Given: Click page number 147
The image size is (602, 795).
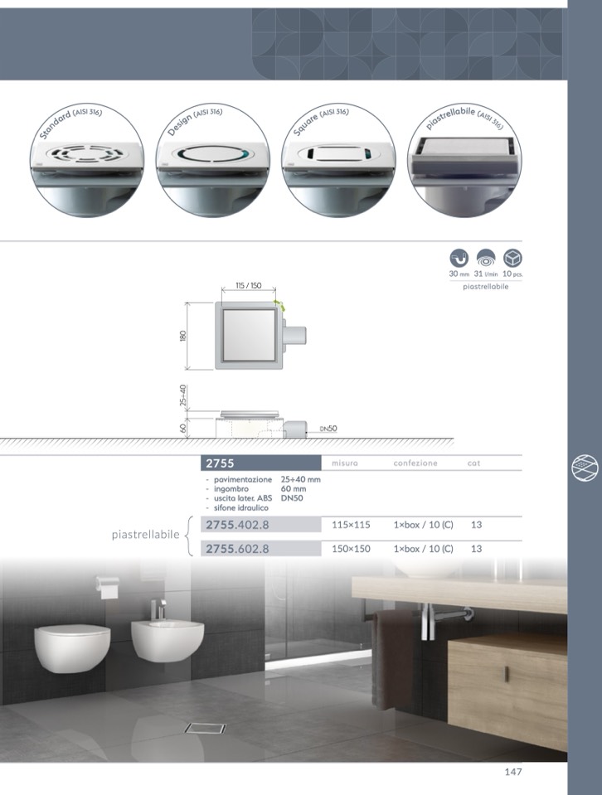Looking at the screenshot, I should 512,773.
